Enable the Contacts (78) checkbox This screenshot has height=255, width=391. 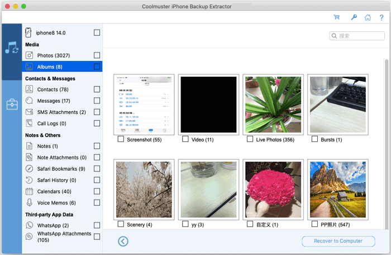(x=97, y=89)
